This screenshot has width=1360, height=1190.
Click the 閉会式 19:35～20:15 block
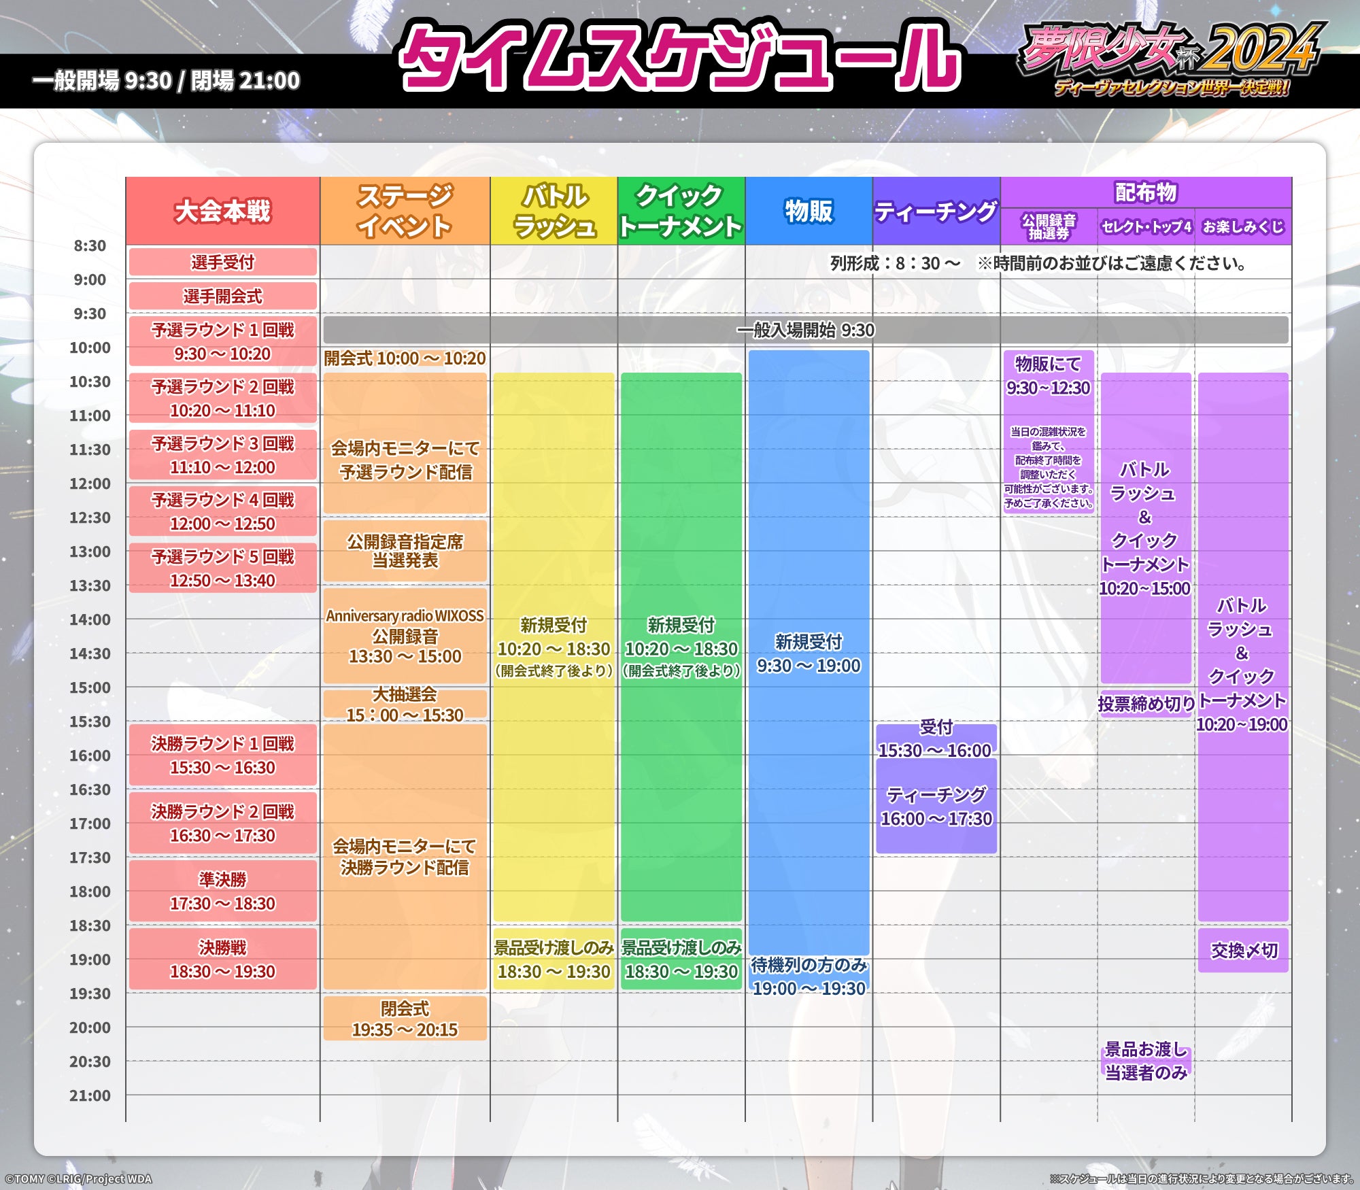(x=405, y=1019)
